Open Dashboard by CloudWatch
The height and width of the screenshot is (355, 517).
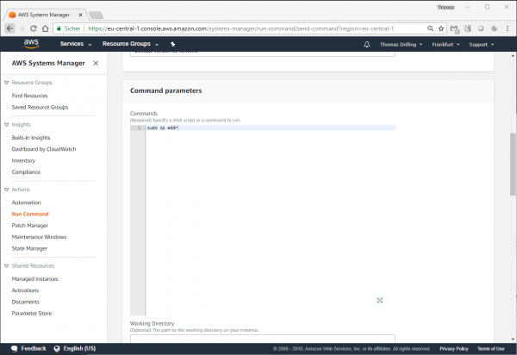click(x=44, y=149)
